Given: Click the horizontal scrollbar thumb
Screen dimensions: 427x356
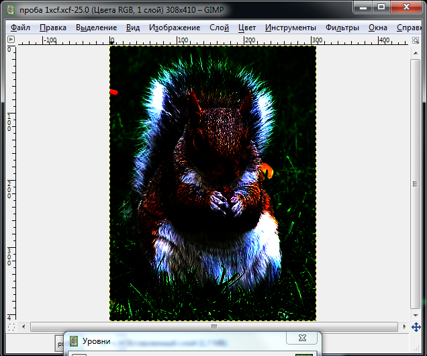Looking at the screenshot, I should [214, 326].
